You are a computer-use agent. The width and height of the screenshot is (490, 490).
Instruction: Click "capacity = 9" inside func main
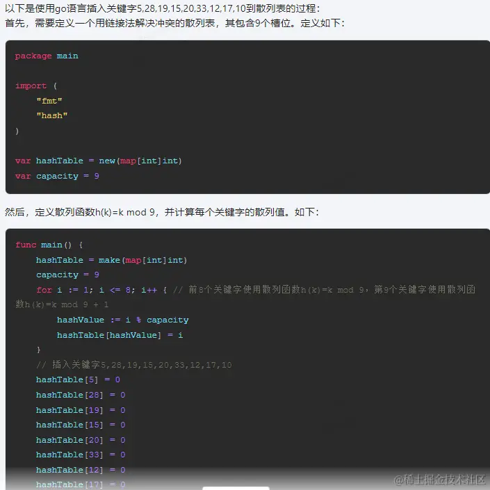pos(68,275)
